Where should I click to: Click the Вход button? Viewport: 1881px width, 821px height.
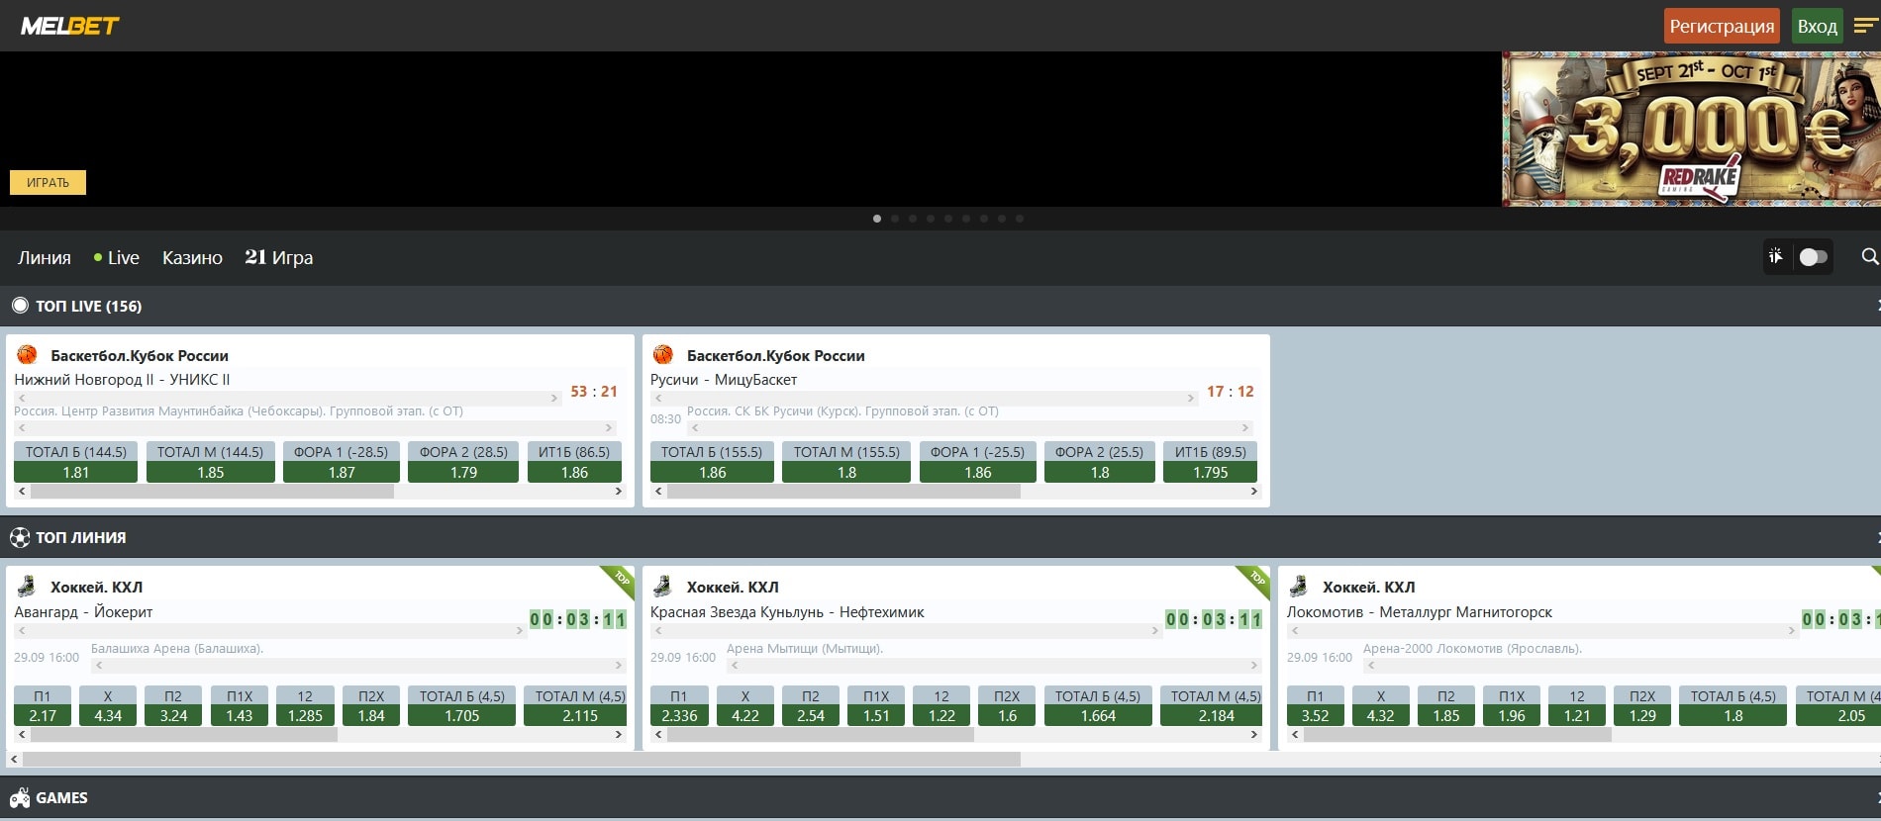coord(1818,26)
